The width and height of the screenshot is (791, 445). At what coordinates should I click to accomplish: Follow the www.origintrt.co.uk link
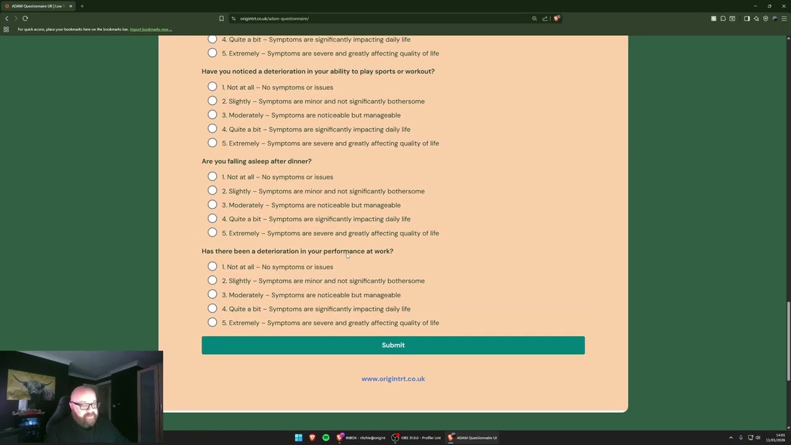tap(393, 379)
